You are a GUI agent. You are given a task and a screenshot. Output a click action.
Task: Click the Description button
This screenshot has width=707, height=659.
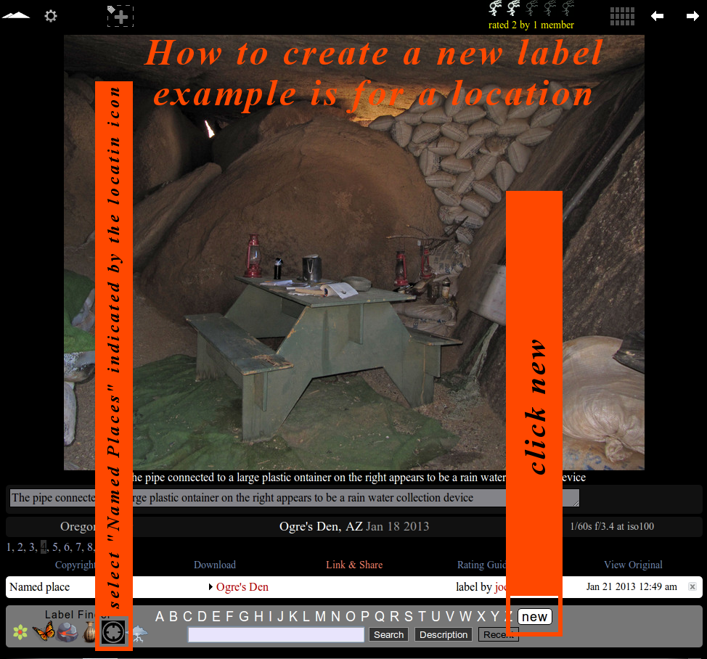click(443, 635)
